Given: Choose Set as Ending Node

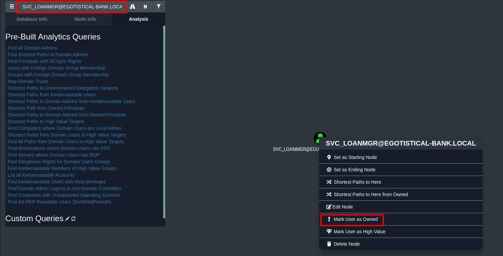Looking at the screenshot, I should click(x=401, y=170).
